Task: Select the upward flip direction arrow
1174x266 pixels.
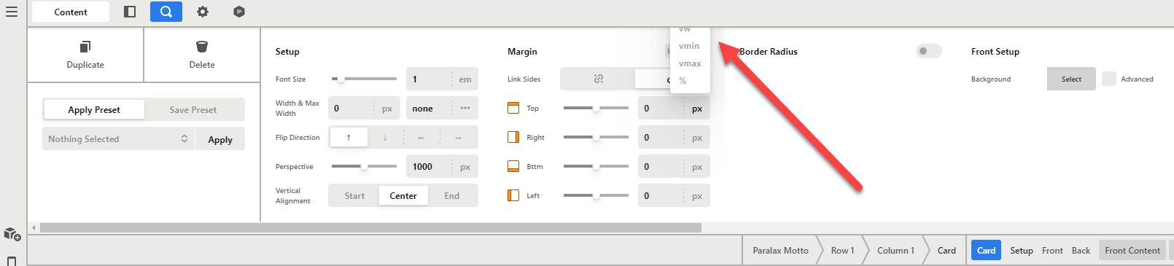Action: (x=349, y=137)
